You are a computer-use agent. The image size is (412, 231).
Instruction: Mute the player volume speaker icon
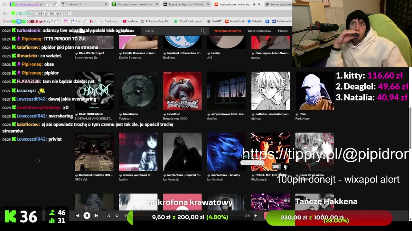point(256,216)
